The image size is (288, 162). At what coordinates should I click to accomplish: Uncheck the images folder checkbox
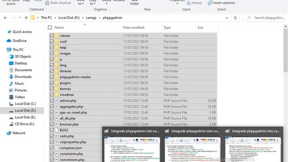click(x=52, y=53)
